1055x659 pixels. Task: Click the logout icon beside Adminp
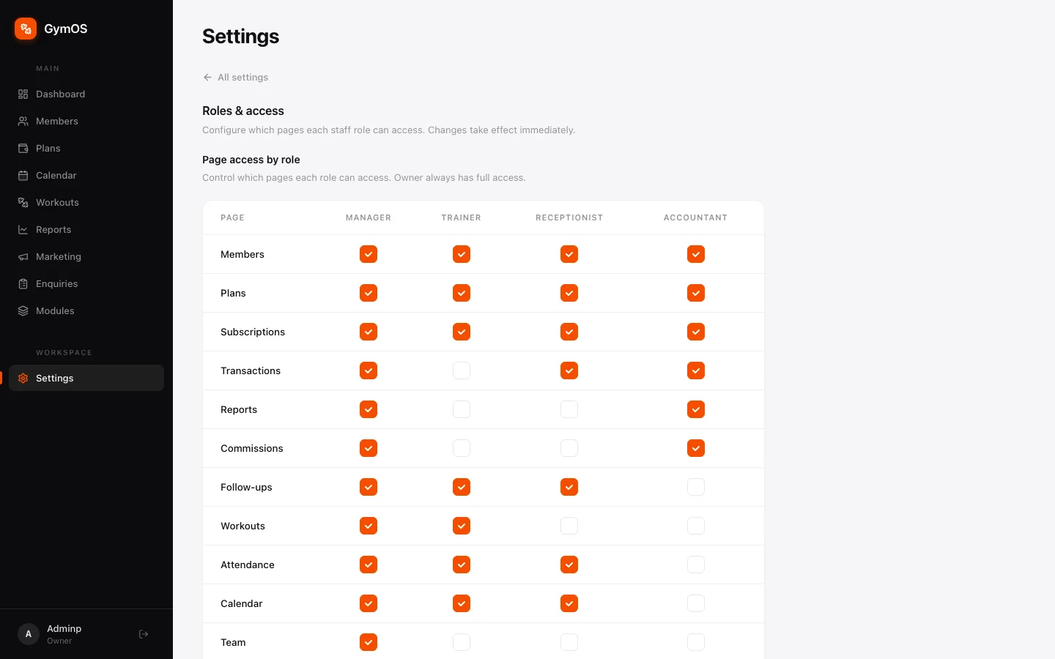(144, 634)
